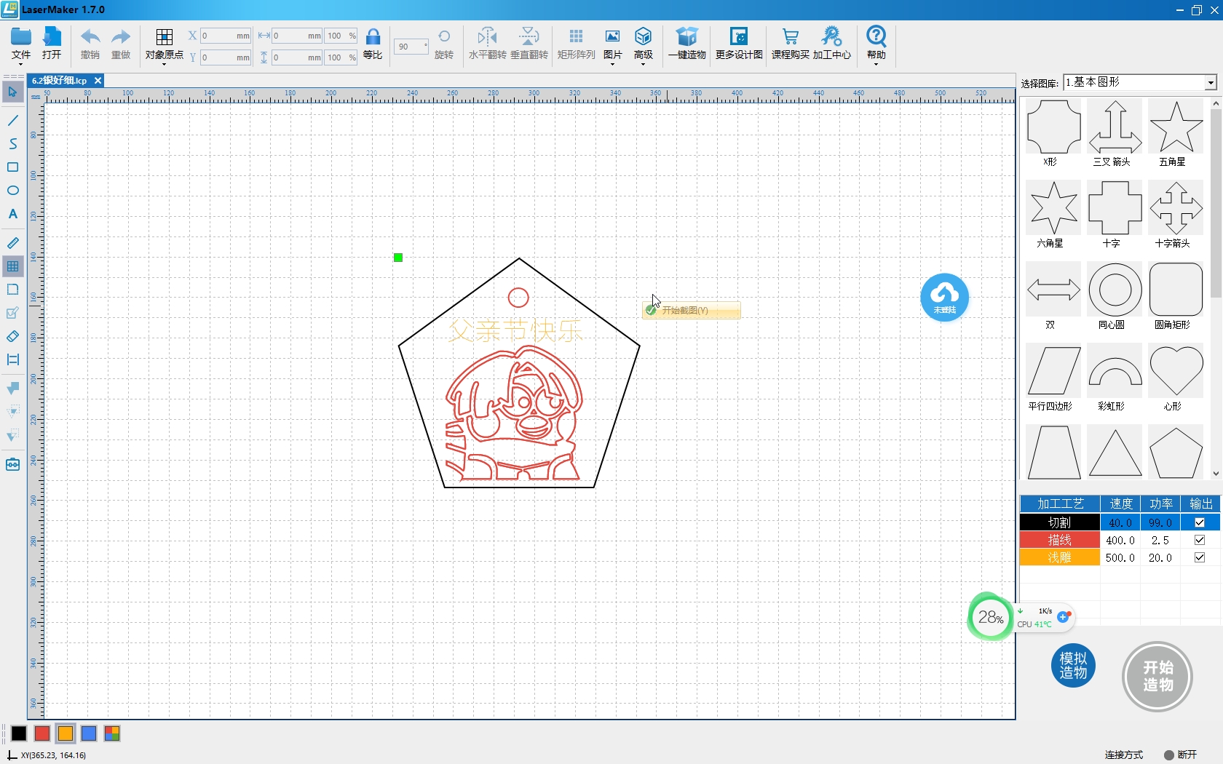
Task: Select the eraser tool in left toolbar
Action: (12, 336)
